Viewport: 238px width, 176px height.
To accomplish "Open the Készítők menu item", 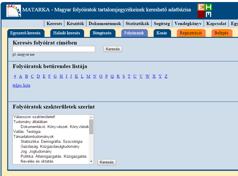I will point(75,24).
